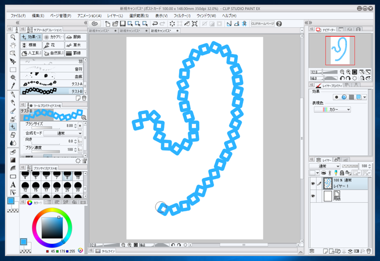Select 花 sub tool group

[x=53, y=45]
